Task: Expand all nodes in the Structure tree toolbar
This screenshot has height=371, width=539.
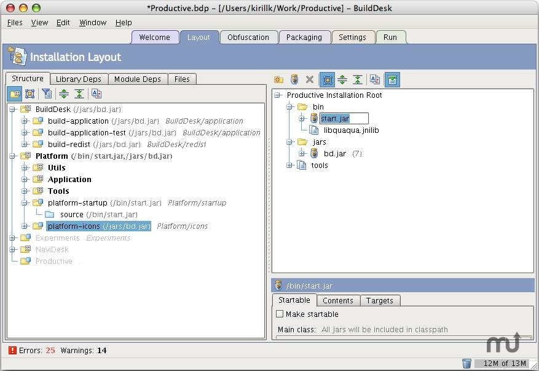Action: tap(63, 94)
